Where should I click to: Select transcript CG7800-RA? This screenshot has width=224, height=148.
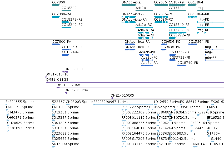tap(56, 17)
